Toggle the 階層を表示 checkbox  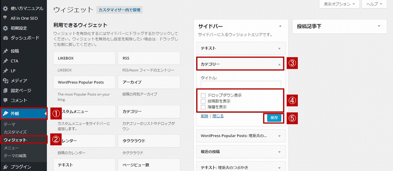coord(203,107)
